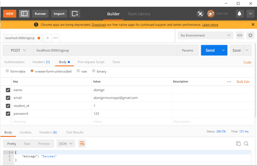This screenshot has height=166, width=257.
Task: Switch response view to Raw
Action: pos(27,143)
